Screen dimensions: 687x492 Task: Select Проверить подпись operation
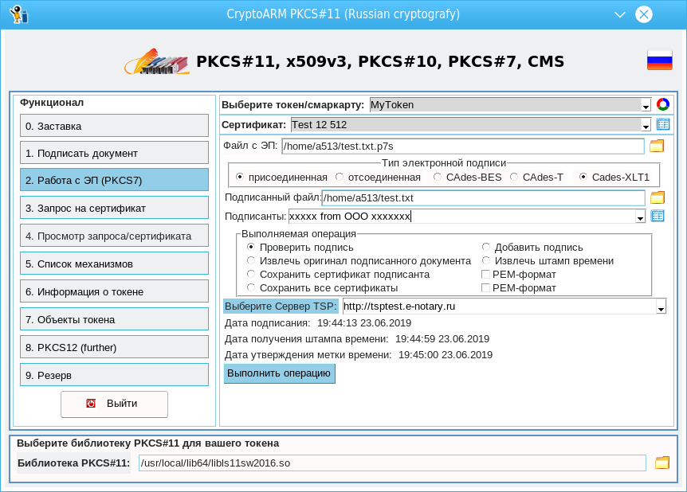coord(250,247)
